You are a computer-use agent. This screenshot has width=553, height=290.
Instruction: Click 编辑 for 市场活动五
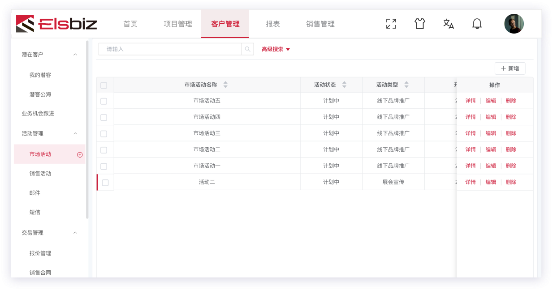point(491,101)
